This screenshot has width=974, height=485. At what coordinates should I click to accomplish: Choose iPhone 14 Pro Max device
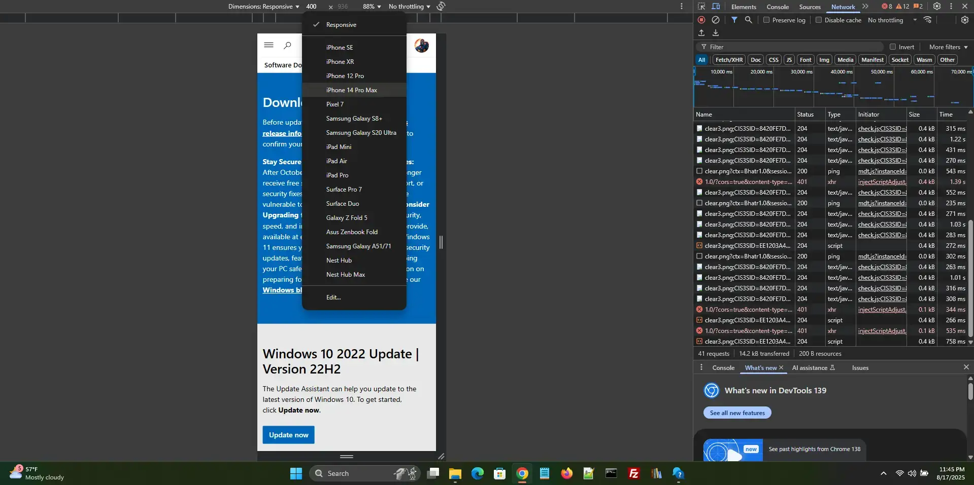pyautogui.click(x=354, y=90)
